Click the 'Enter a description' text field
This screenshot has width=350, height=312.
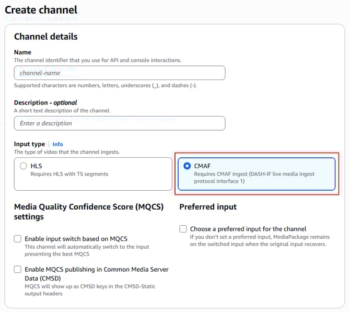pyautogui.click(x=120, y=123)
